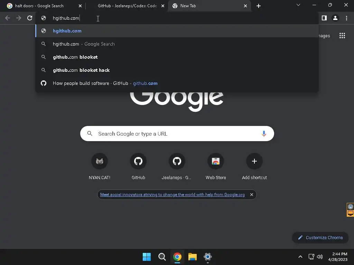Viewport: 354px width, 265px height.
Task: Open the NYAN.CAT! shortcut
Action: pyautogui.click(x=100, y=167)
